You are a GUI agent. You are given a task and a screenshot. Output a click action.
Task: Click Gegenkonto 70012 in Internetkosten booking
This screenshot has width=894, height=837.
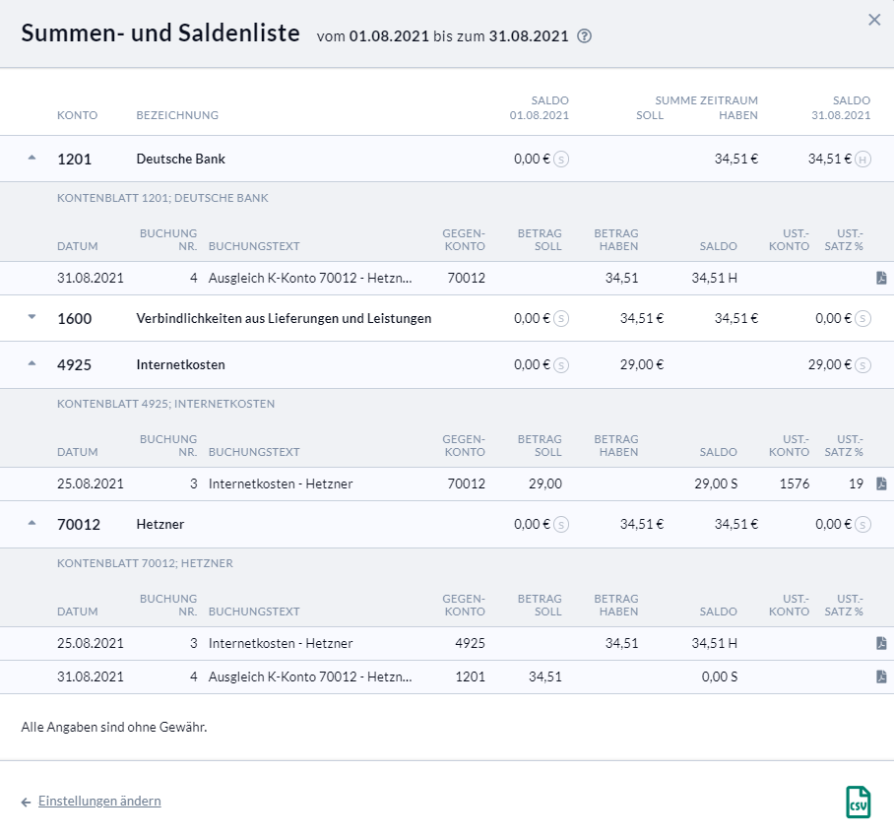pyautogui.click(x=466, y=484)
